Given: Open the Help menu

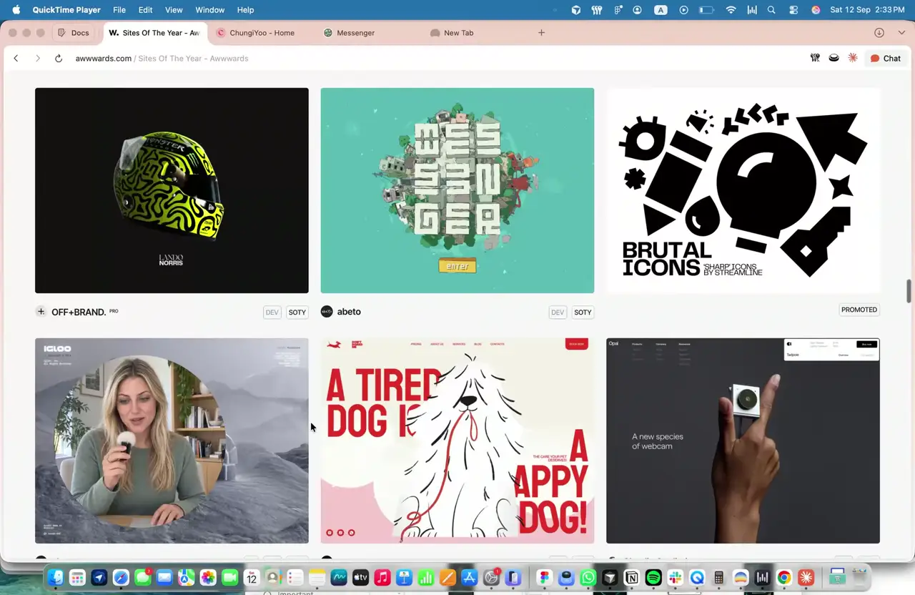Looking at the screenshot, I should click(x=245, y=10).
